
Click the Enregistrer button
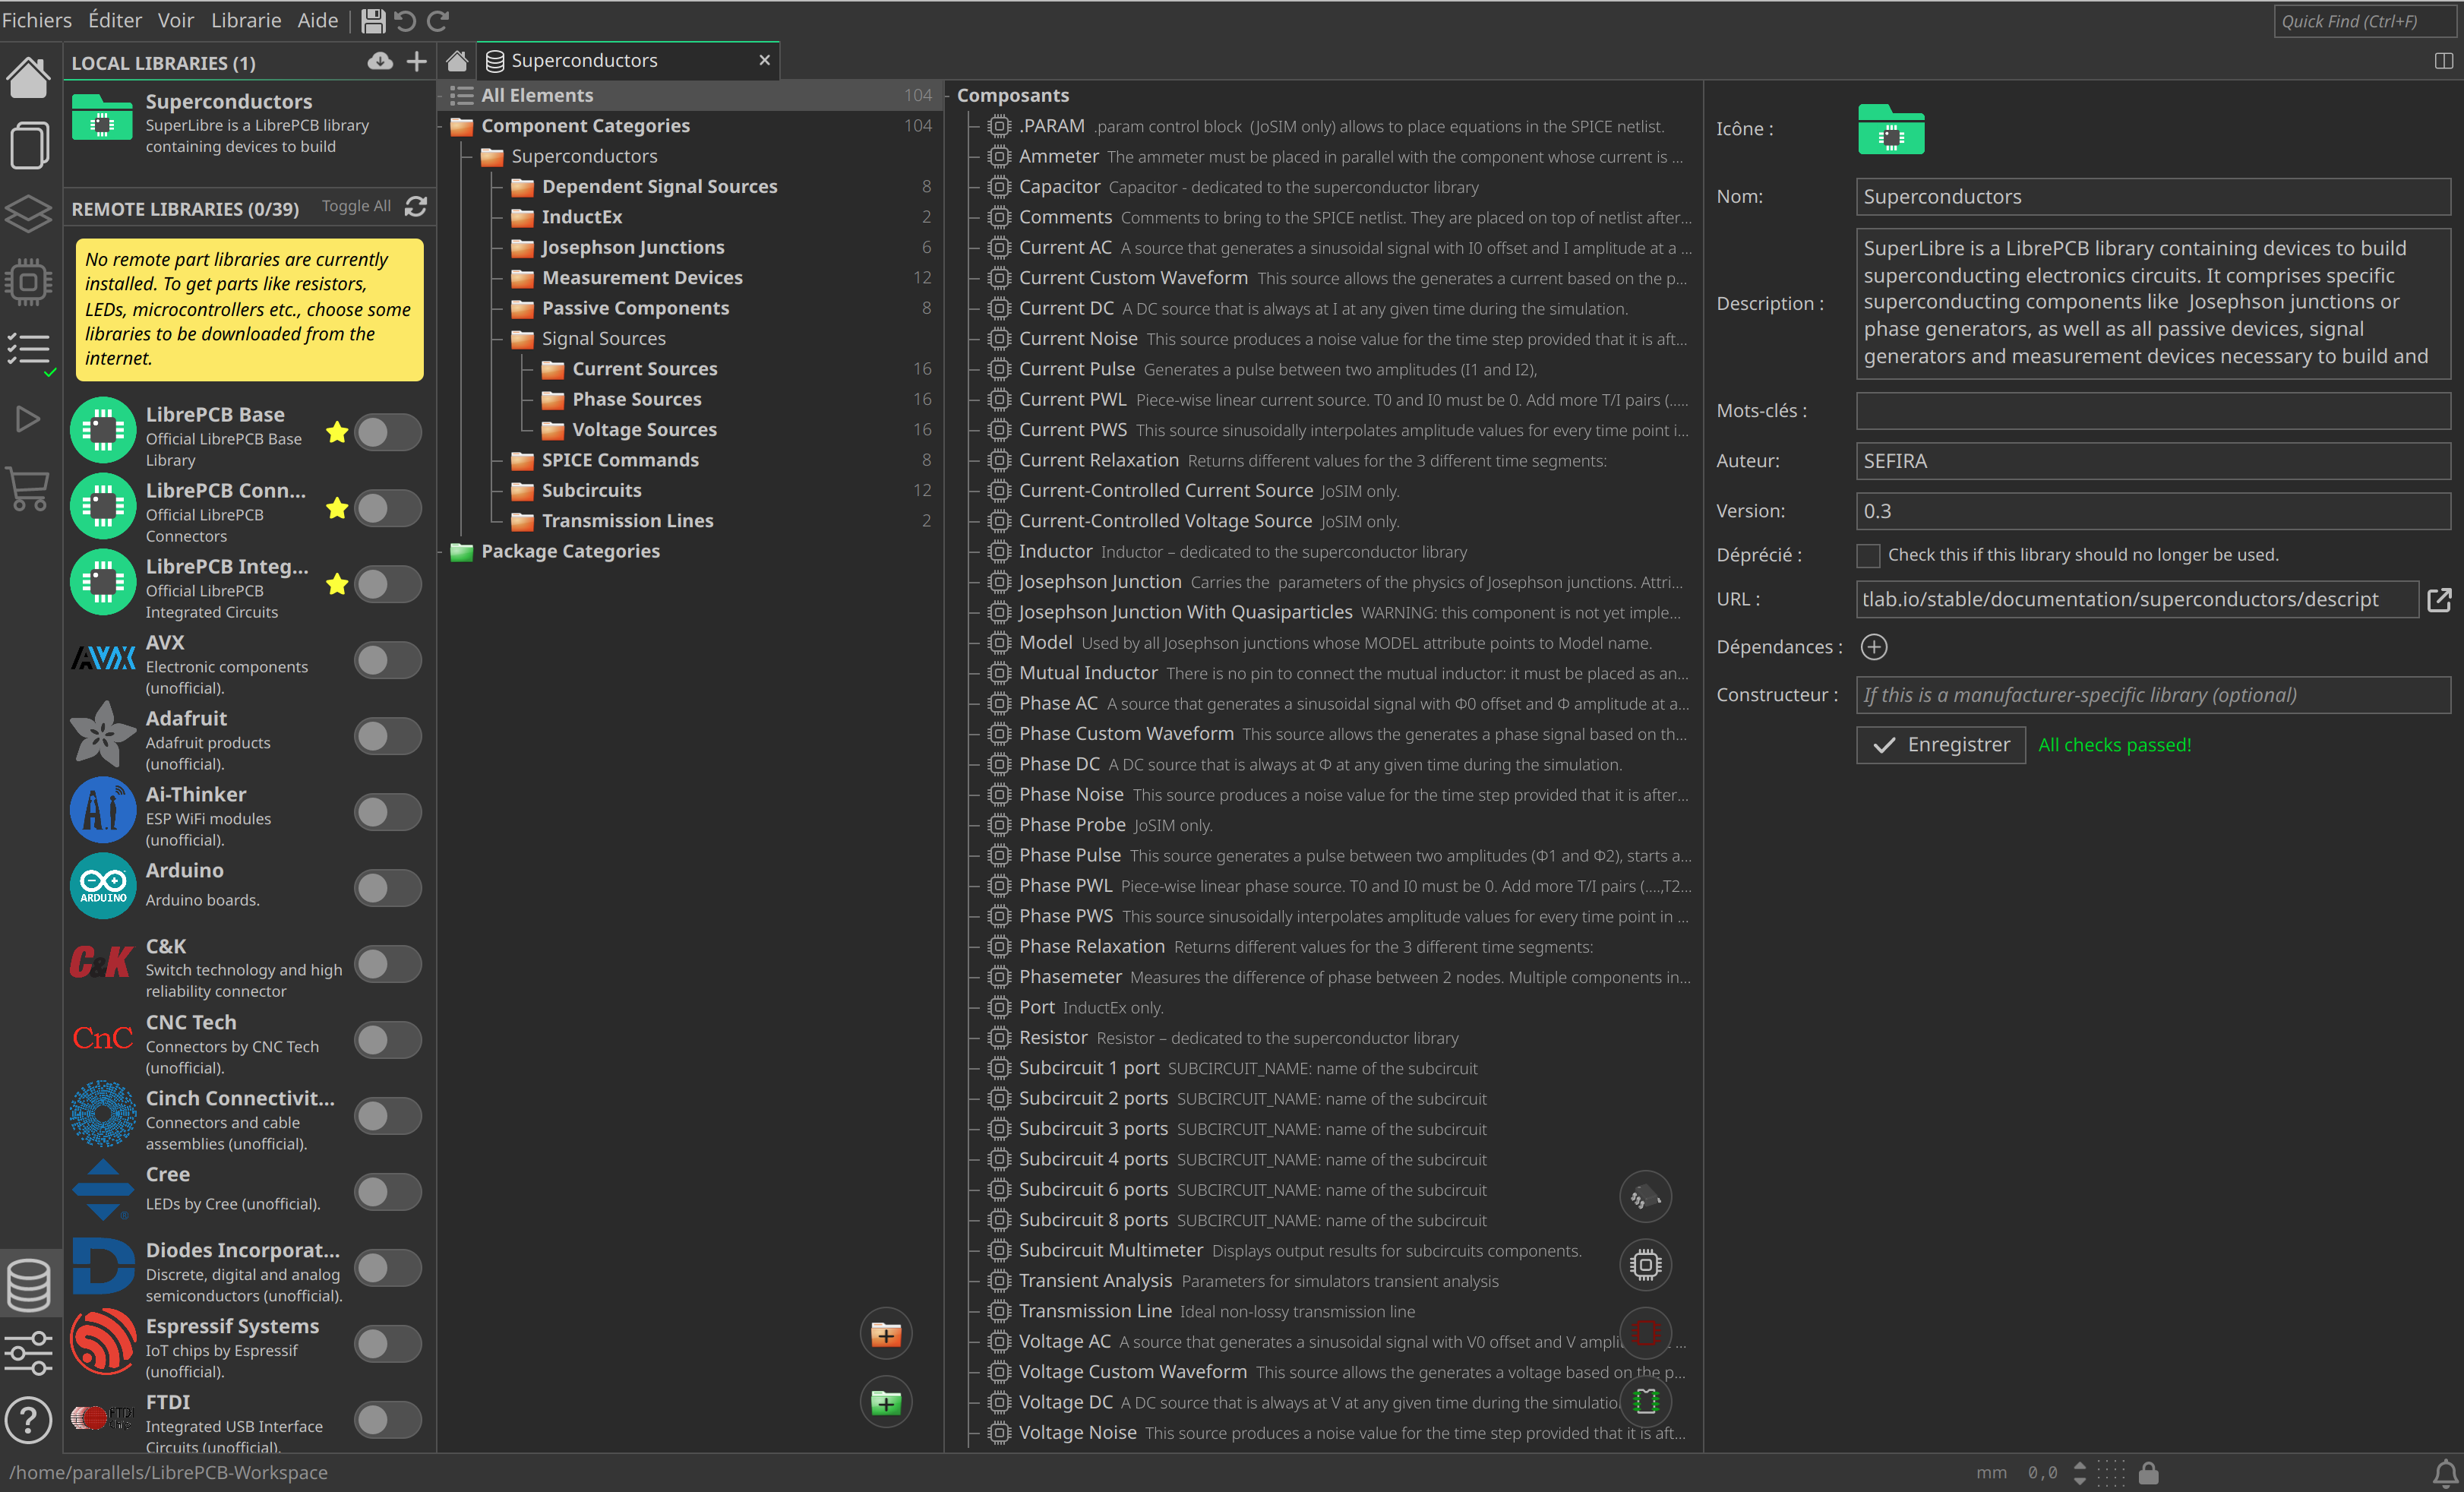pyautogui.click(x=1940, y=745)
